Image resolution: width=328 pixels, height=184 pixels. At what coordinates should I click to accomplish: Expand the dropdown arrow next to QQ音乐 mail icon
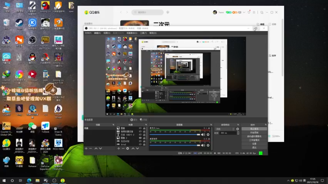pos(244,12)
